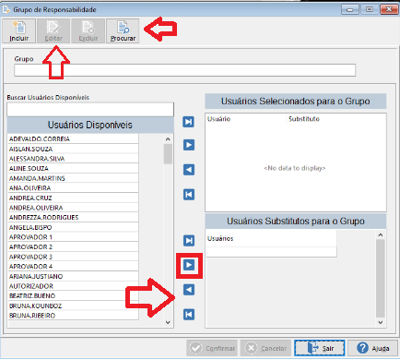The image size is (400, 360).
Task: Remove one user from selected group list
Action: pyautogui.click(x=189, y=170)
